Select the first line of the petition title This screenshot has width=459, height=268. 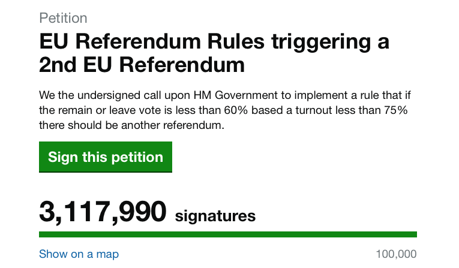214,42
